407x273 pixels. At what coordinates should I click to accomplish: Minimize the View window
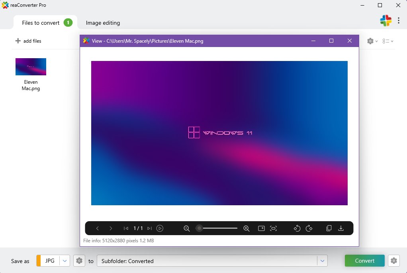tap(313, 41)
